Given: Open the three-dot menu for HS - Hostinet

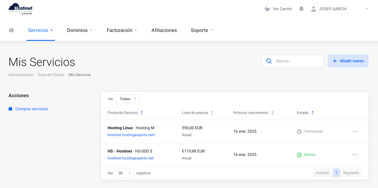Looking at the screenshot, I should pyautogui.click(x=355, y=155).
